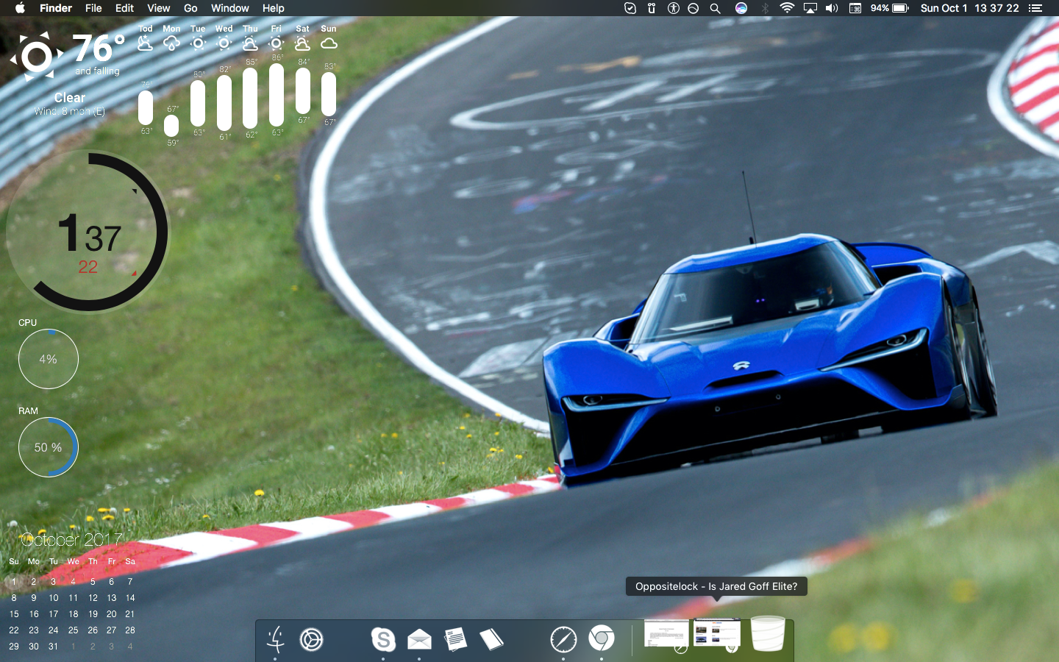Click the Sun Oct 1 menu bar date

pyautogui.click(x=944, y=8)
